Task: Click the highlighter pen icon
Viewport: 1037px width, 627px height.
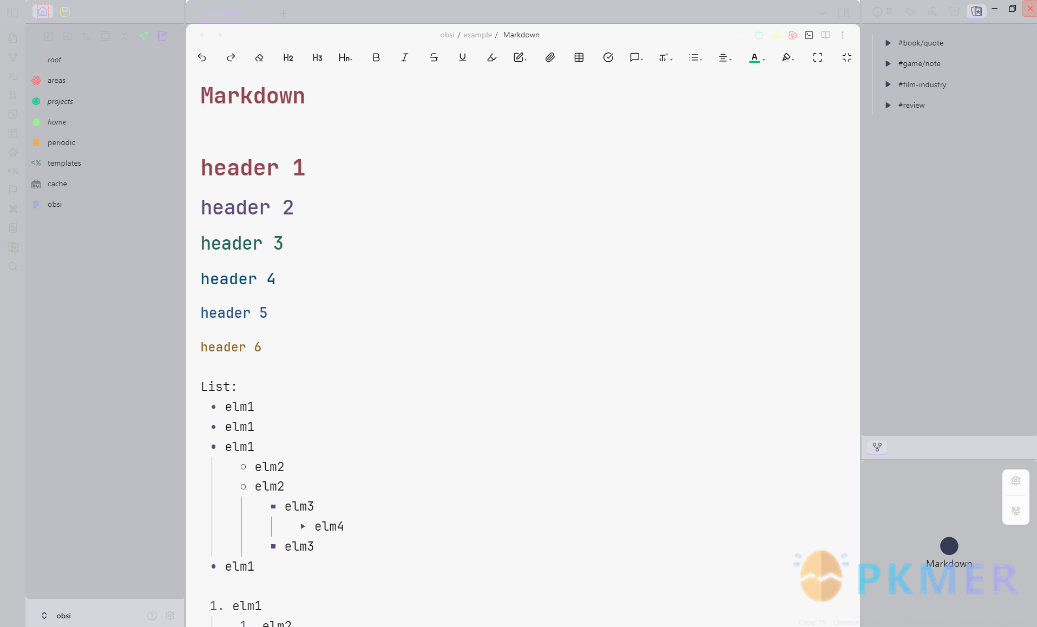Action: (491, 57)
